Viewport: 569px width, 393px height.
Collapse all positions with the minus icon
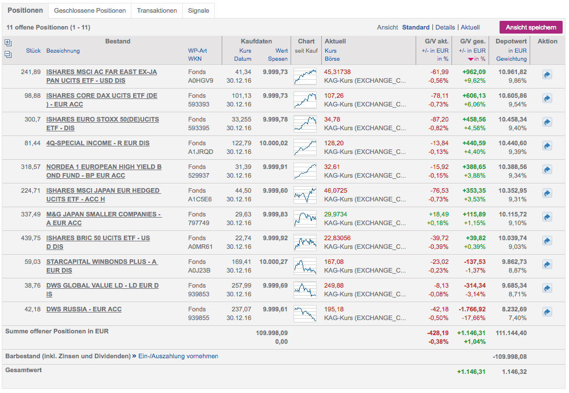click(8, 54)
